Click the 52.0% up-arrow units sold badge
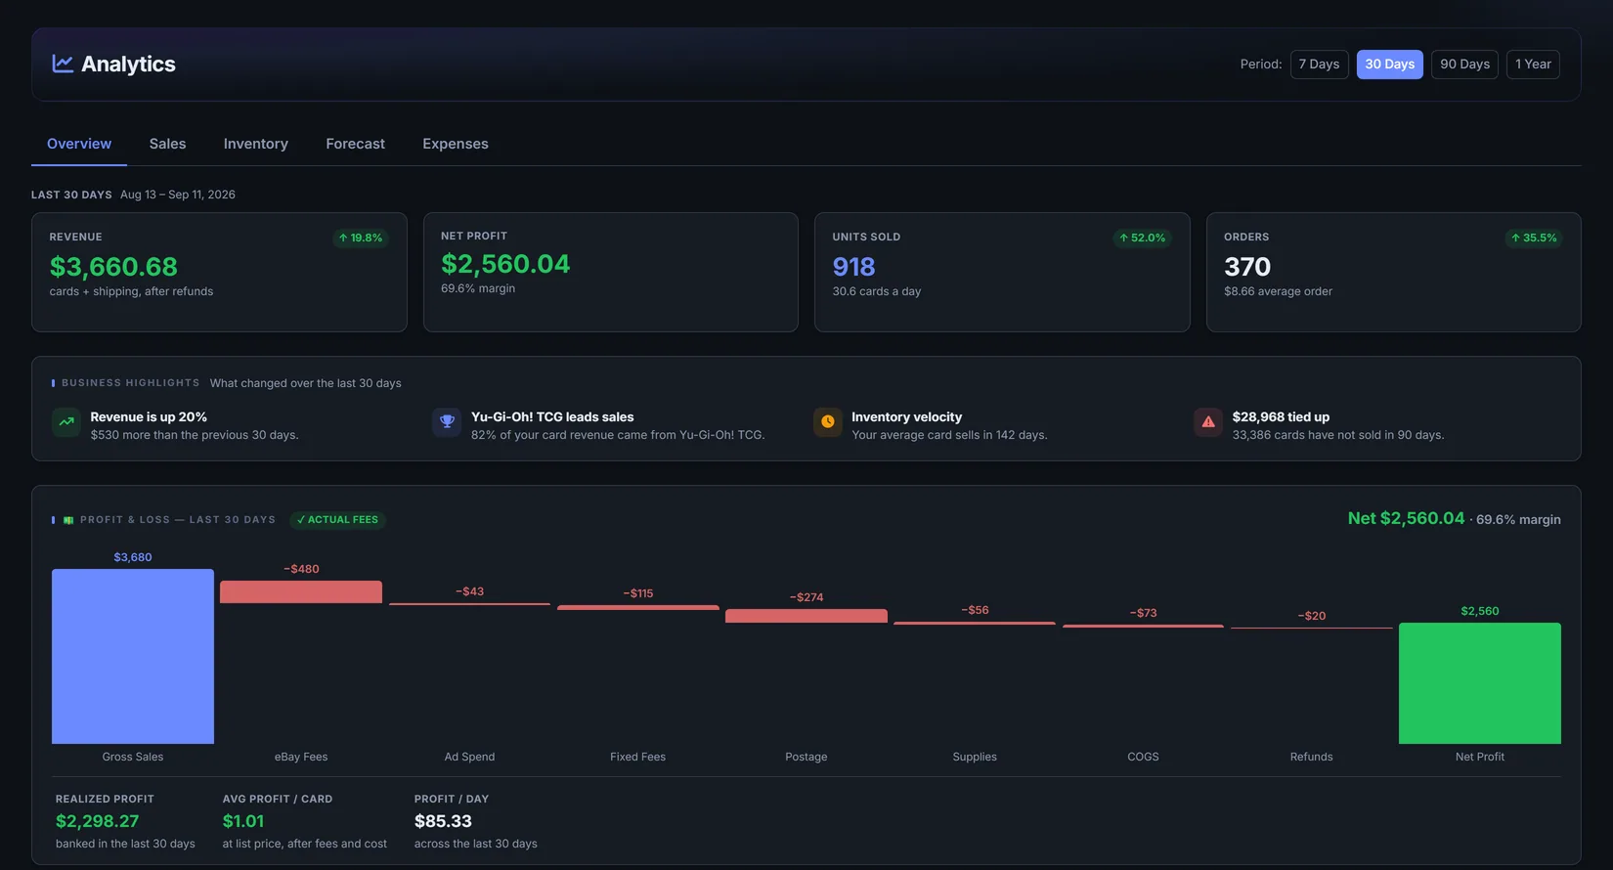This screenshot has height=870, width=1613. pos(1143,238)
